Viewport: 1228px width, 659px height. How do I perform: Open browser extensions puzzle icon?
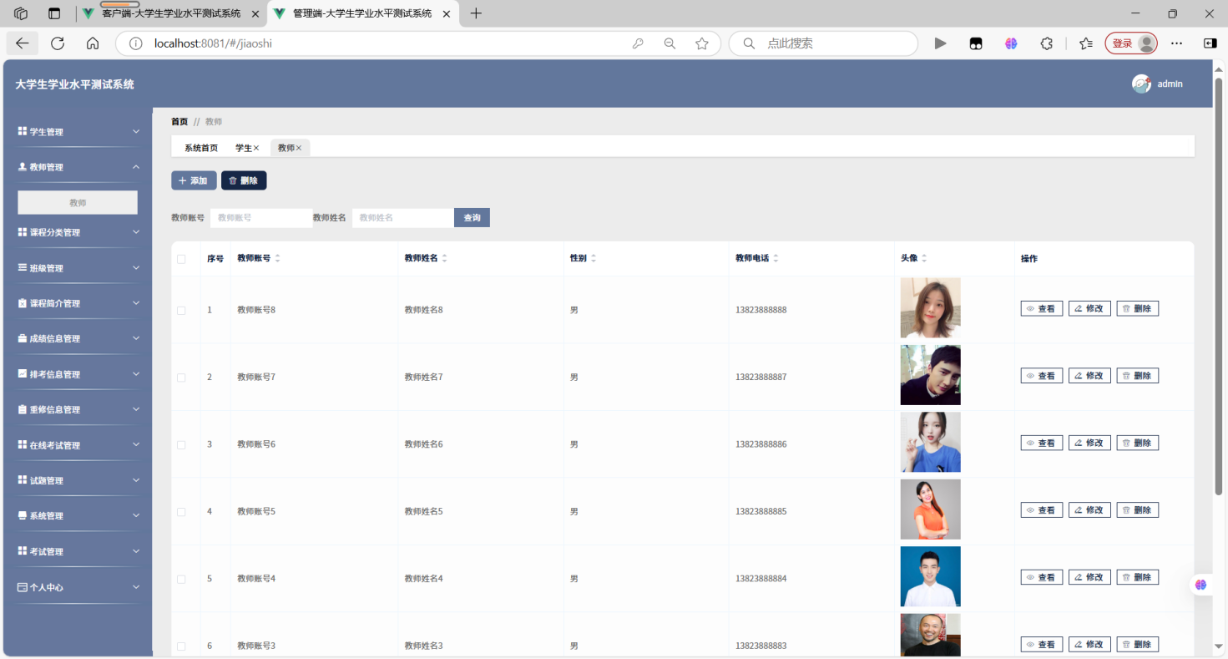coord(1046,43)
